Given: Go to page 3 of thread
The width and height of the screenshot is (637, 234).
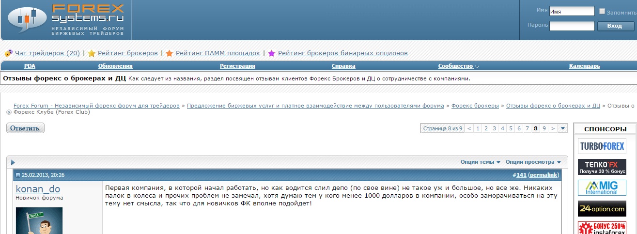Looking at the screenshot, I should pyautogui.click(x=494, y=128).
